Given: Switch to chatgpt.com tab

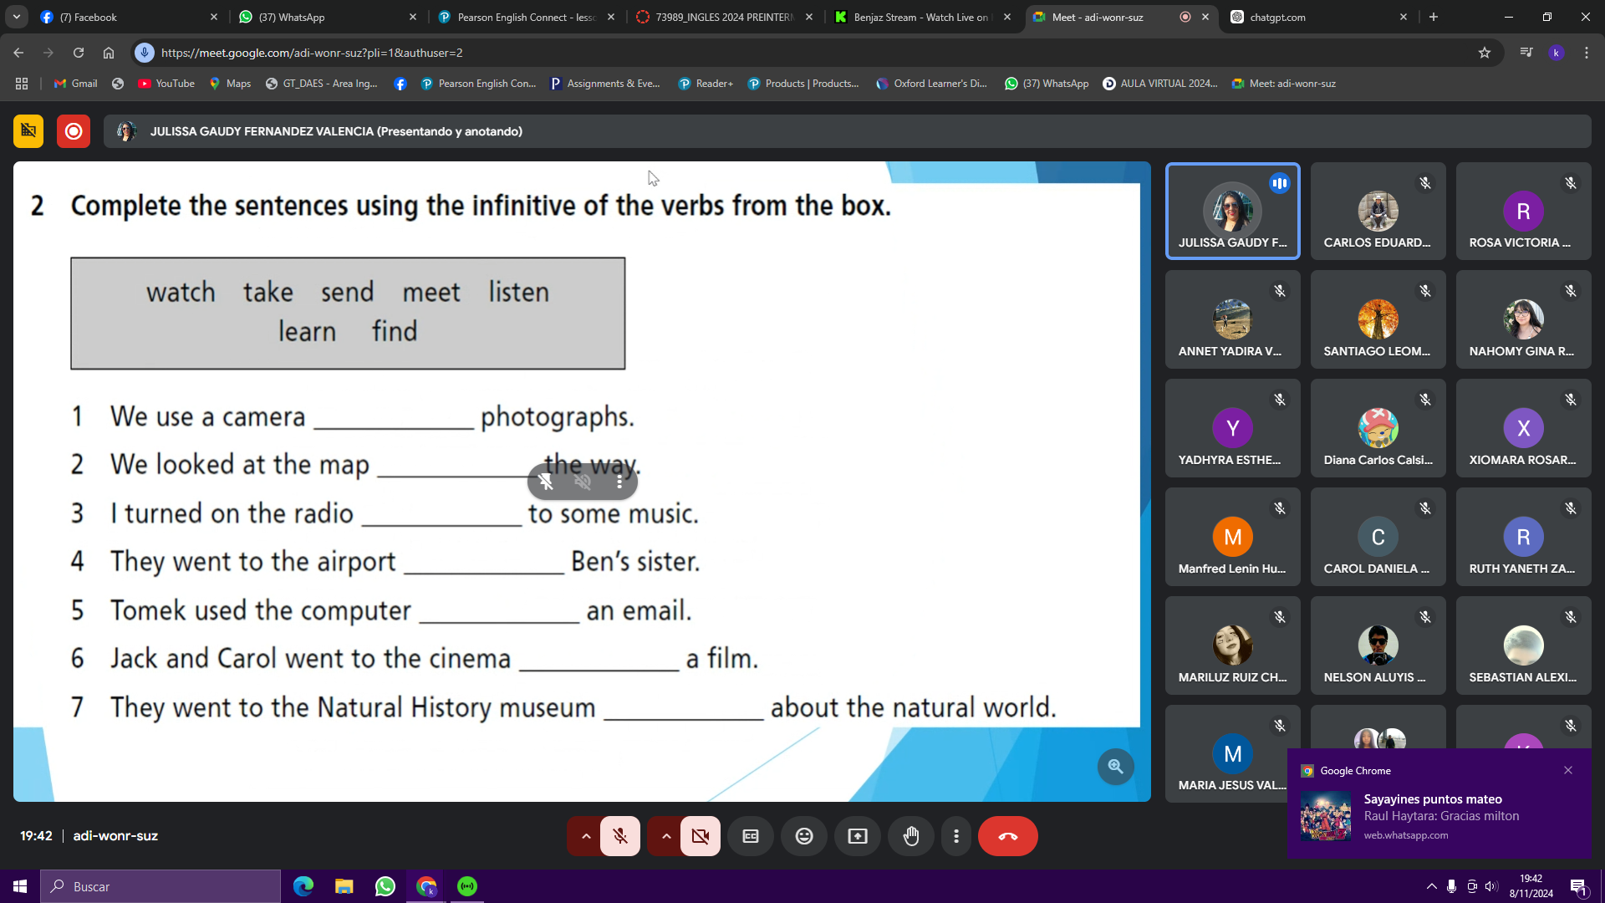Looking at the screenshot, I should tap(1318, 17).
